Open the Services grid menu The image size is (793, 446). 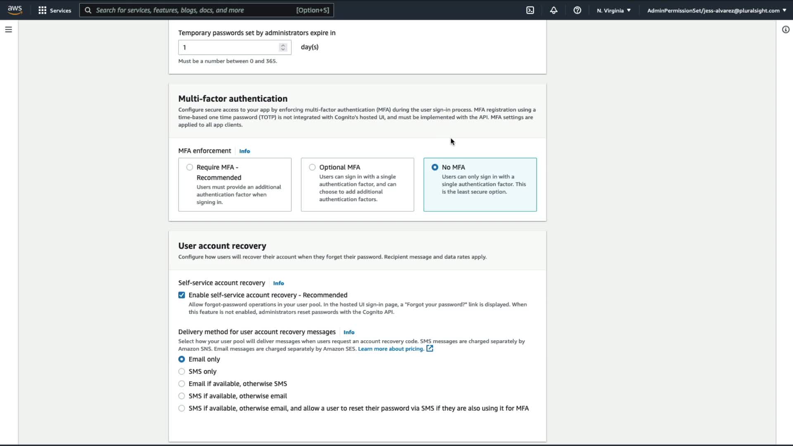click(55, 10)
